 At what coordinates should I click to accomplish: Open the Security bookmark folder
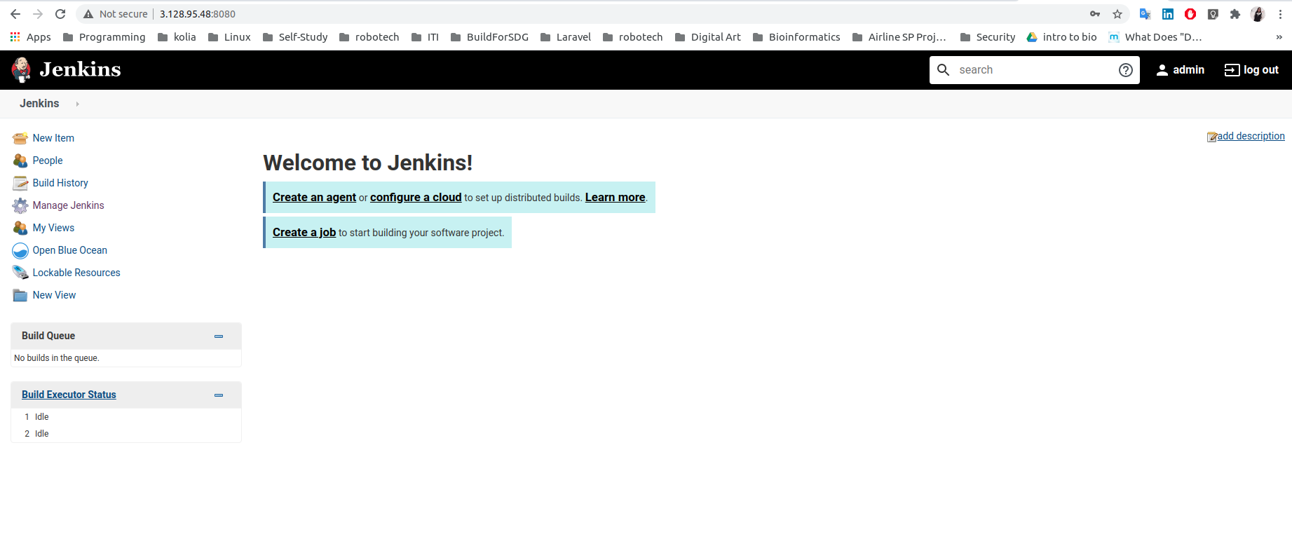[x=988, y=37]
